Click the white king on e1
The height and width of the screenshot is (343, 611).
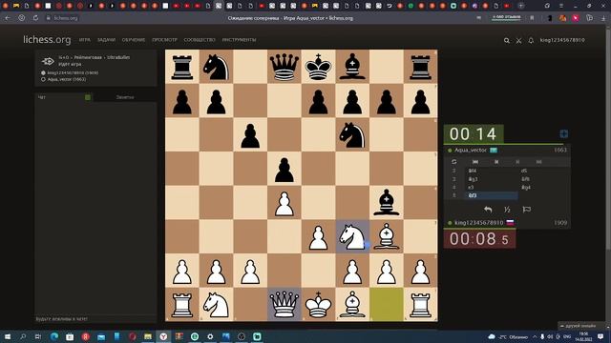pyautogui.click(x=318, y=305)
